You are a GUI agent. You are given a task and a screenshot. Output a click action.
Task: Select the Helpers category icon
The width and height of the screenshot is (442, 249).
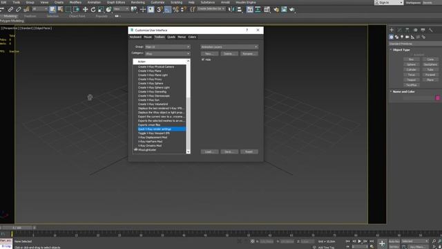point(413,37)
